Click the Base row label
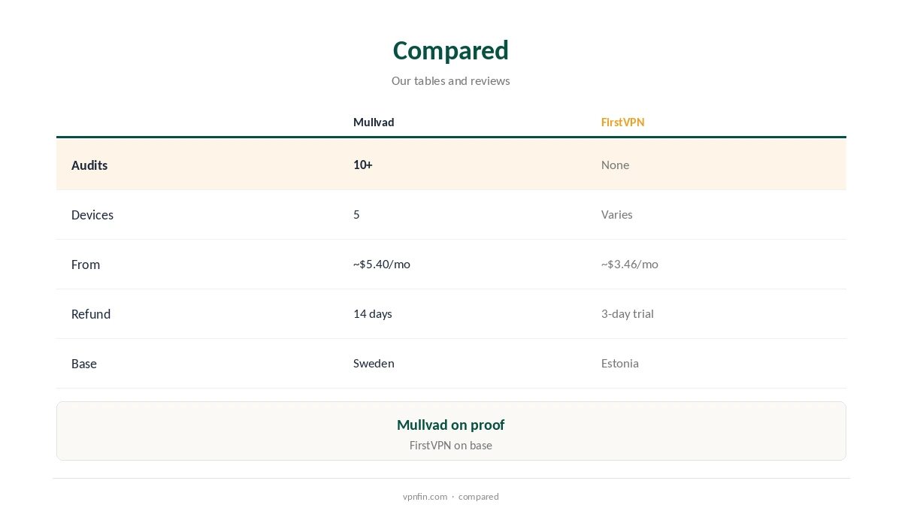 coord(84,364)
